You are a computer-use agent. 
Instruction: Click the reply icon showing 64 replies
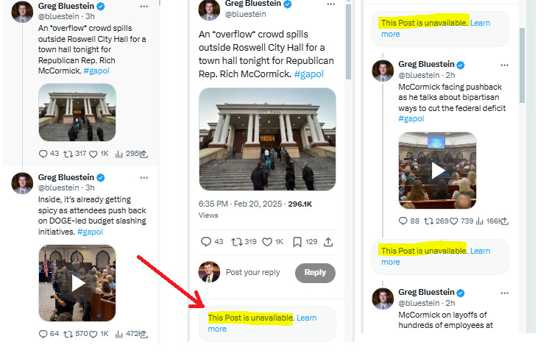44,334
